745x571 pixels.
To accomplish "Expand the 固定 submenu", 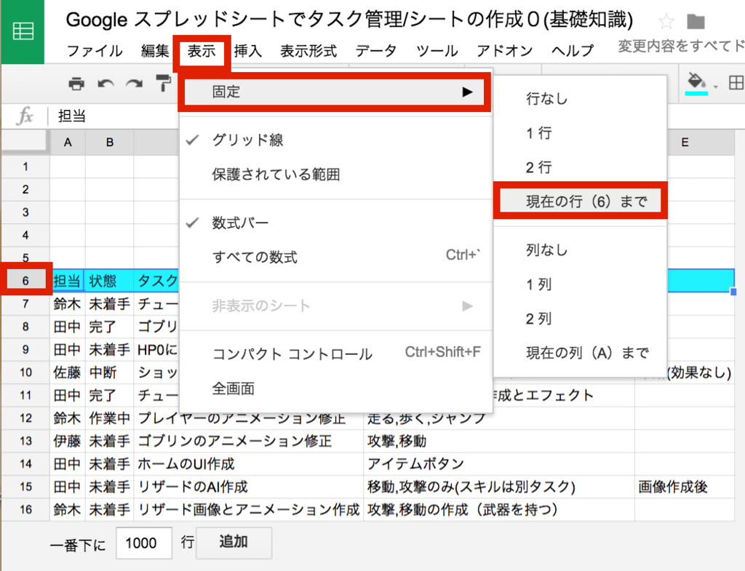I will [335, 92].
